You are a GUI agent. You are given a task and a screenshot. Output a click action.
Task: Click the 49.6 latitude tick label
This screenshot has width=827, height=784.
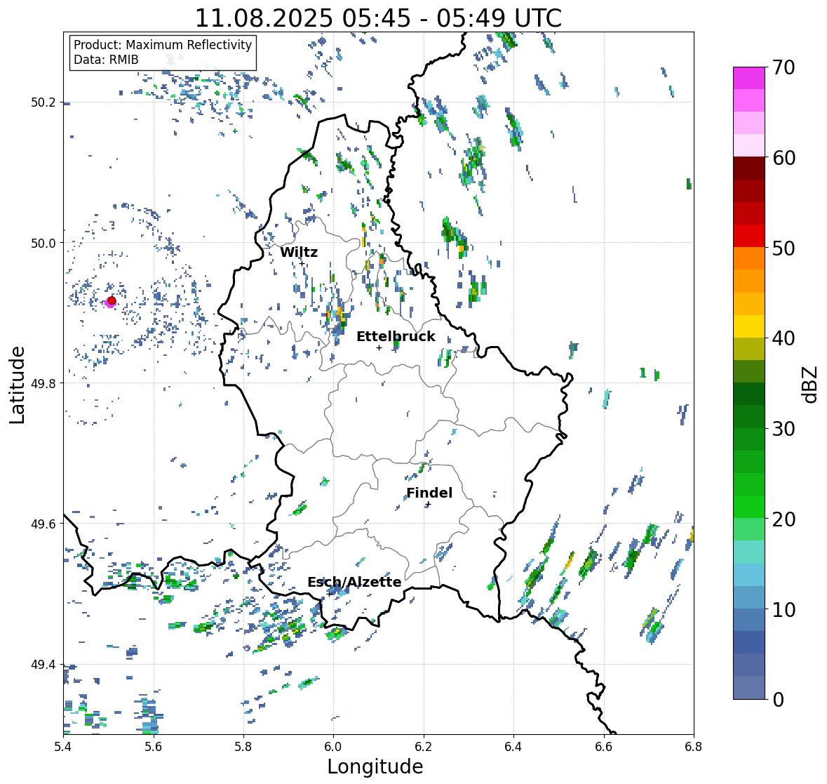(x=43, y=524)
